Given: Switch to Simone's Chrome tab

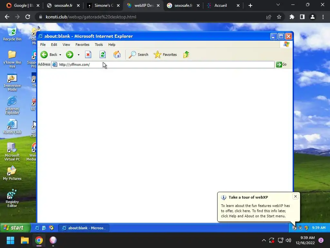Looking at the screenshot, I should click(104, 5).
